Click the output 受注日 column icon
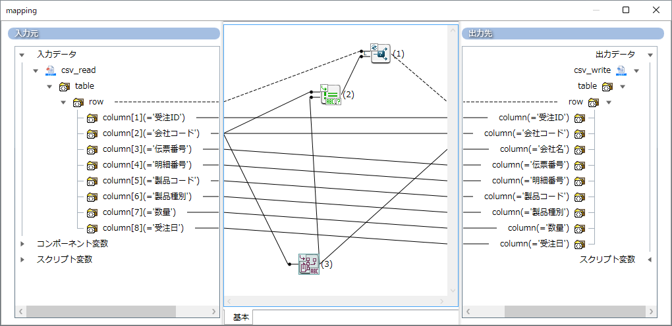The height and width of the screenshot is (326, 672). [579, 244]
